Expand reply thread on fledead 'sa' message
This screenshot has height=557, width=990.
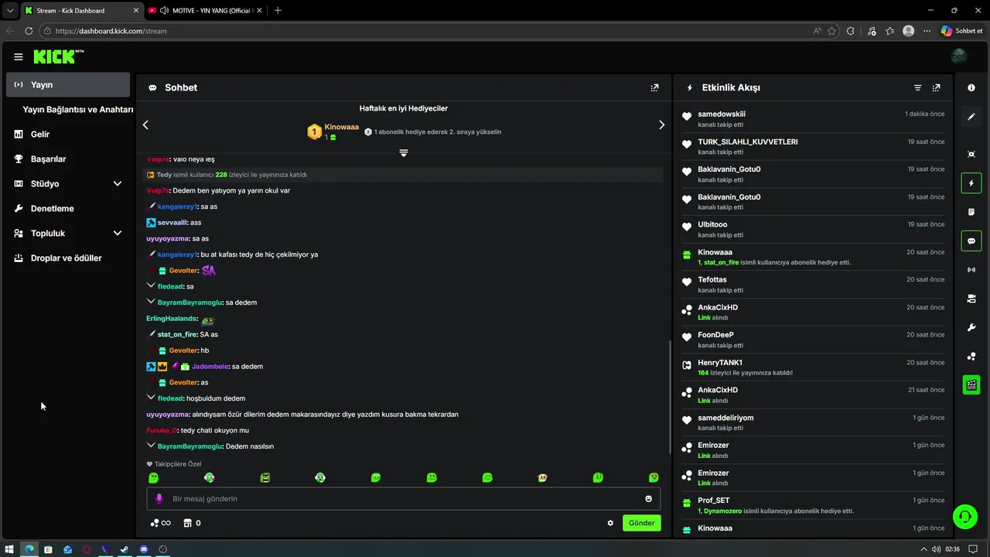151,285
